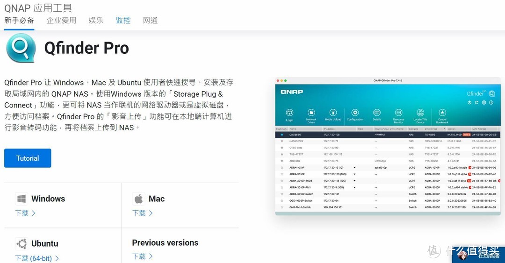Viewport: 505px width, 263px height.
Task: Expand IP dropdown for ADRA-3010P-B6D8 row
Action: tap(354, 181)
